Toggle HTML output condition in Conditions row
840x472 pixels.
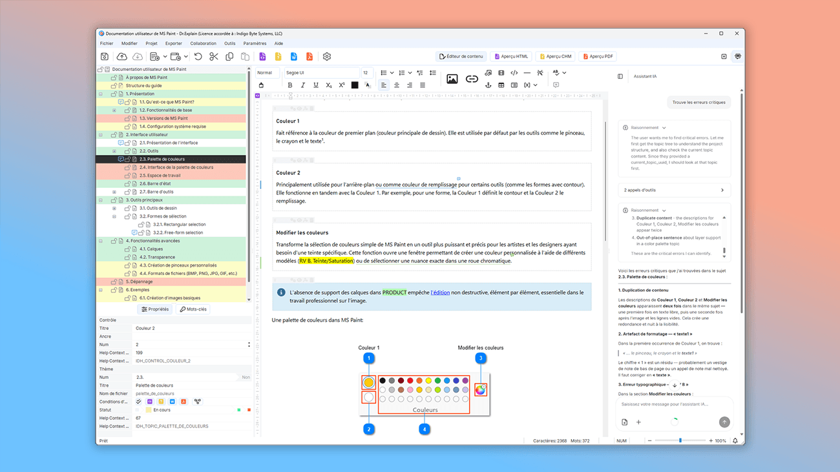click(150, 402)
